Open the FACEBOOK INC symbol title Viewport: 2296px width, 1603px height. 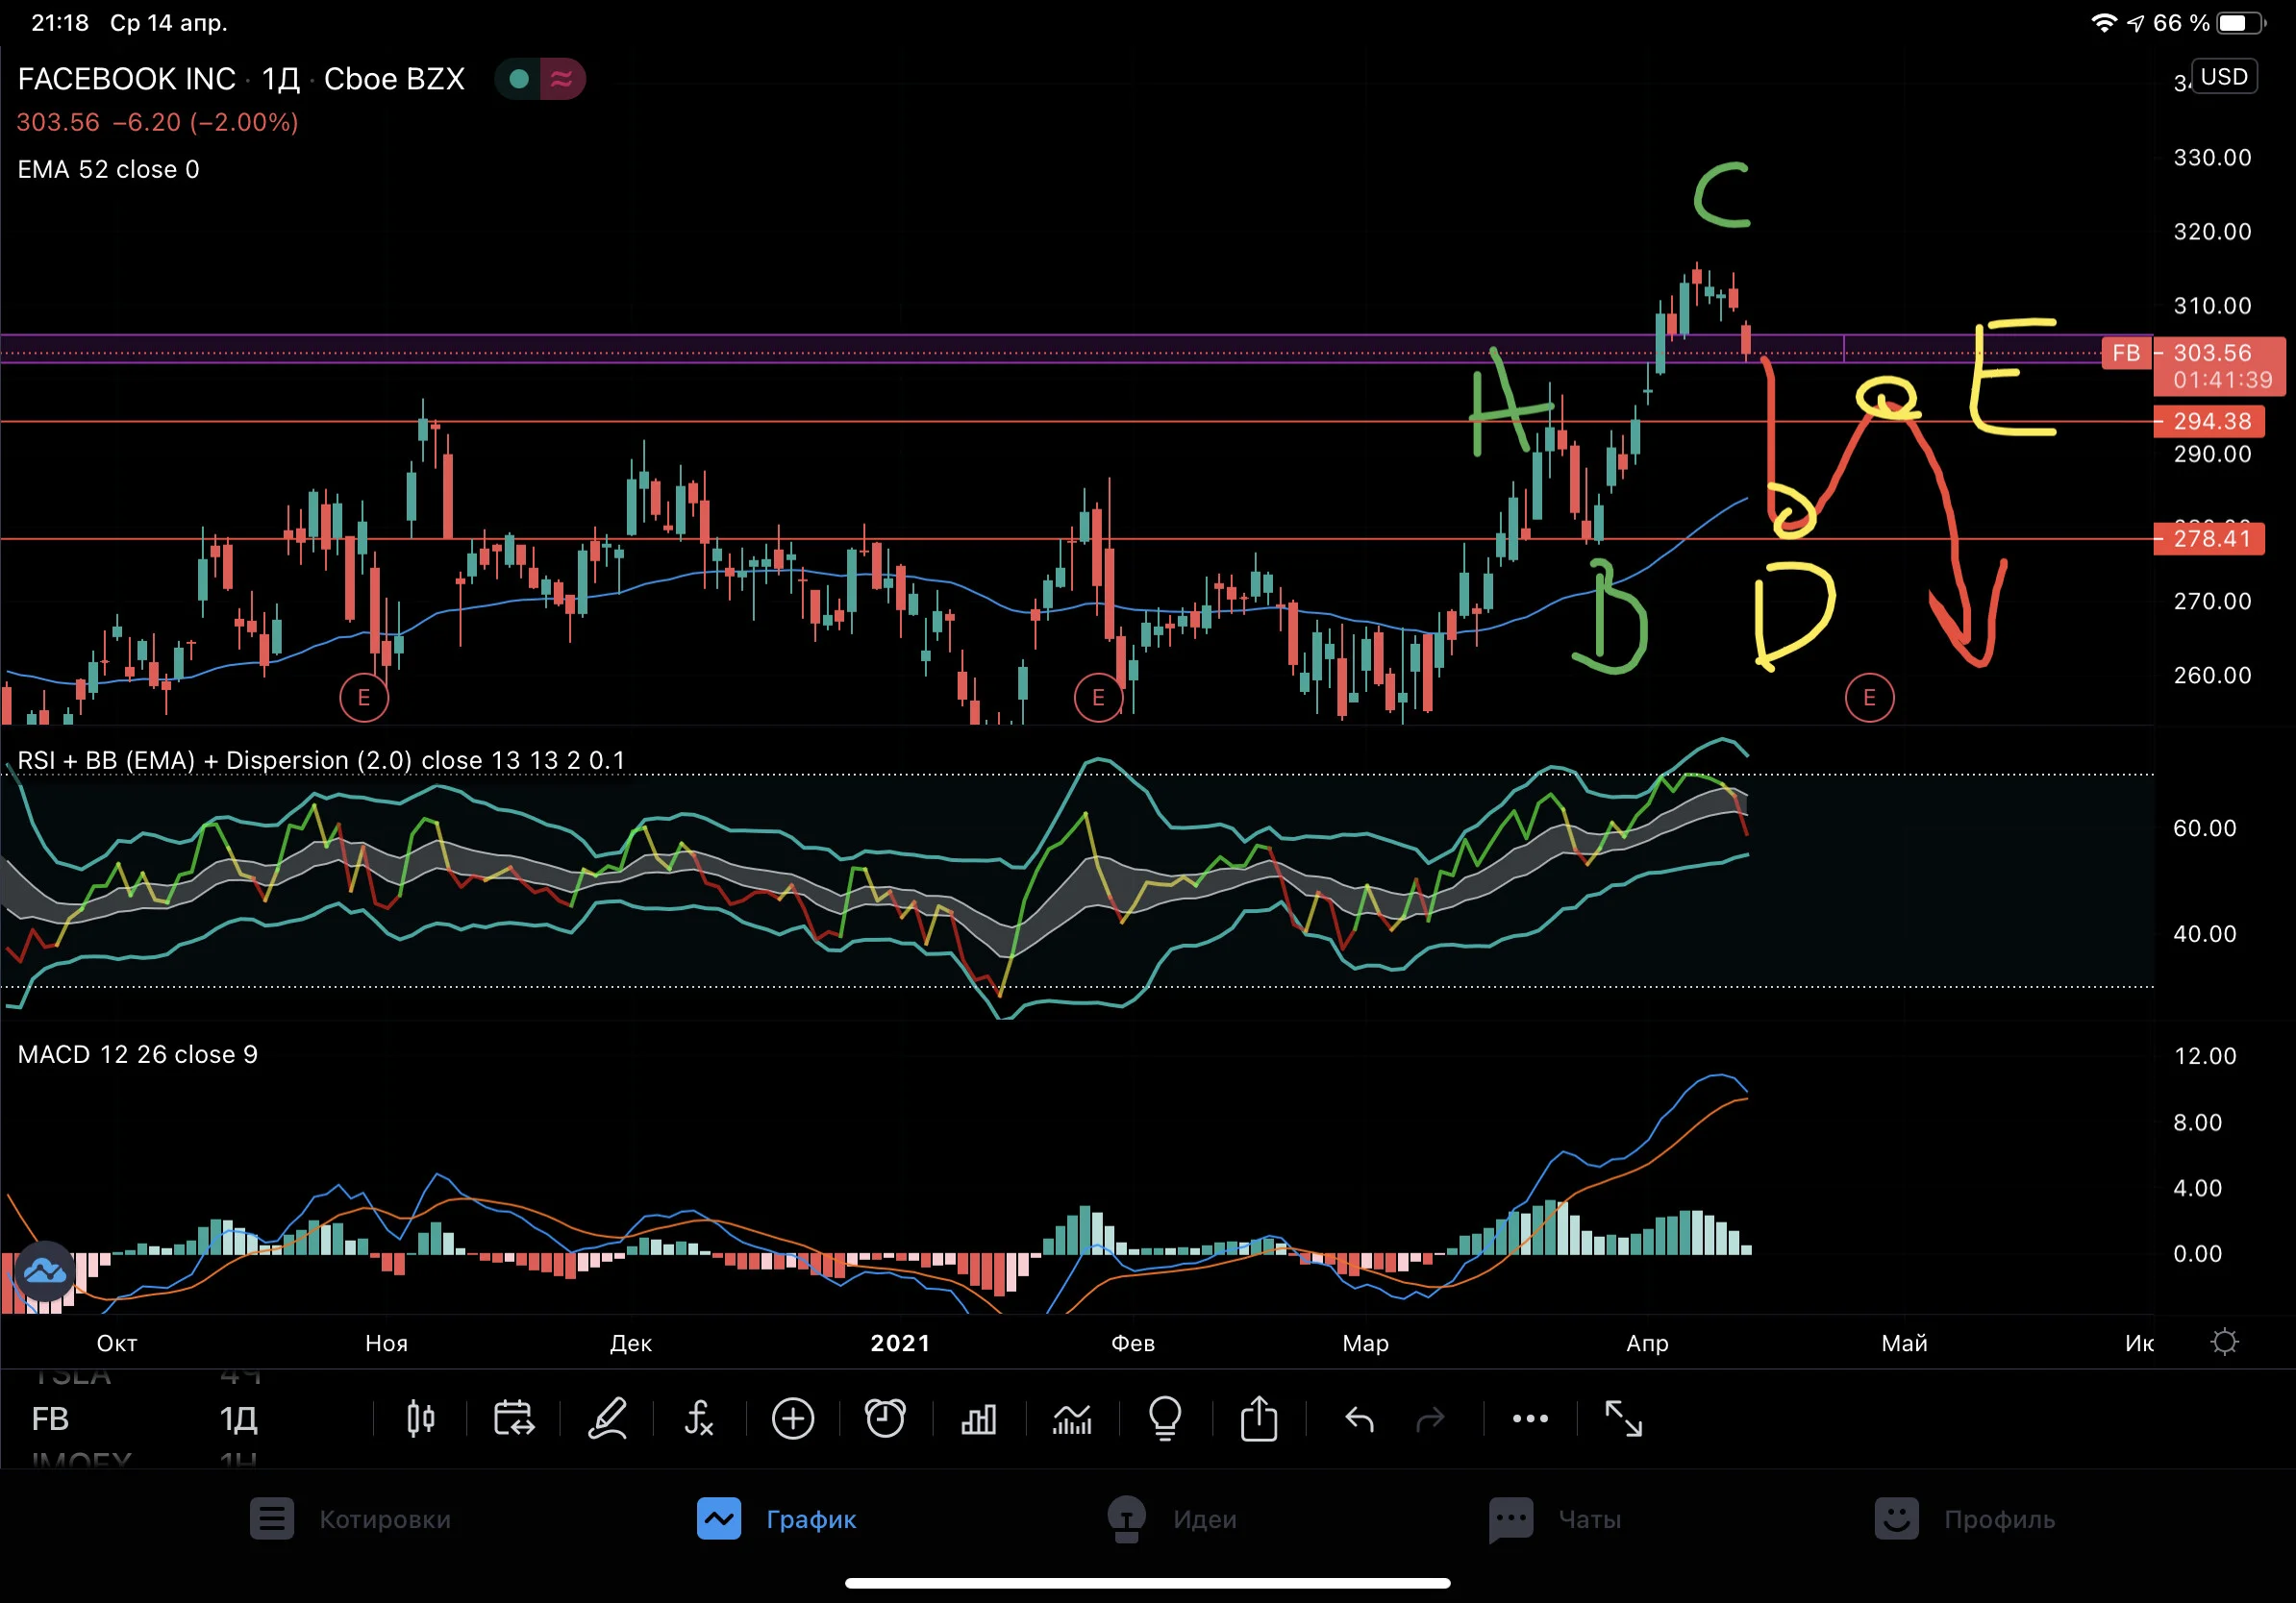(126, 79)
